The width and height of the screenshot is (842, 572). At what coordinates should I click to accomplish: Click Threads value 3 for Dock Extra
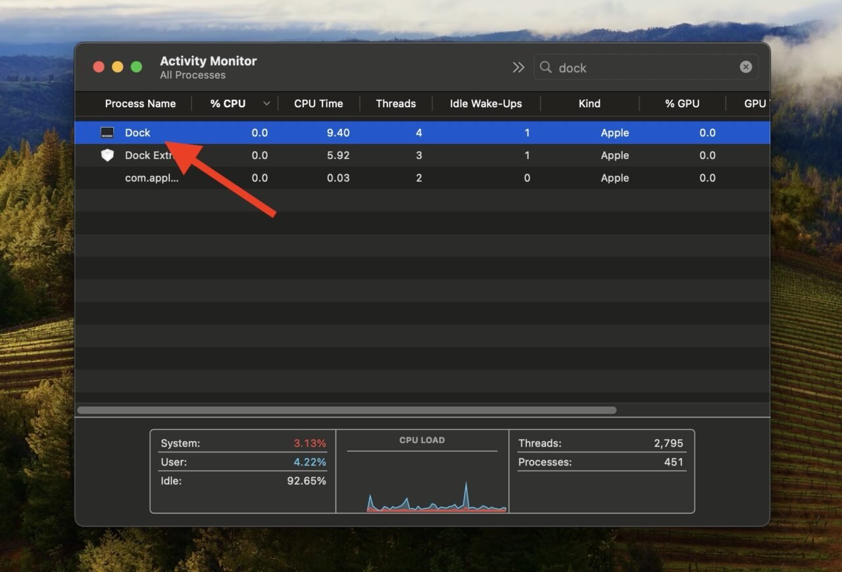click(419, 155)
